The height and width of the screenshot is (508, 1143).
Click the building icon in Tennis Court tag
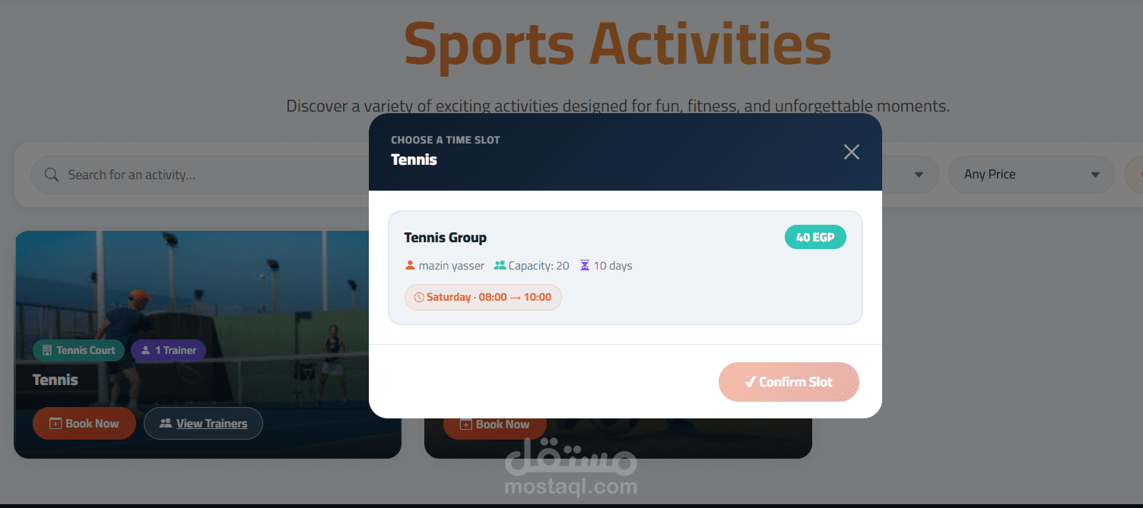47,350
